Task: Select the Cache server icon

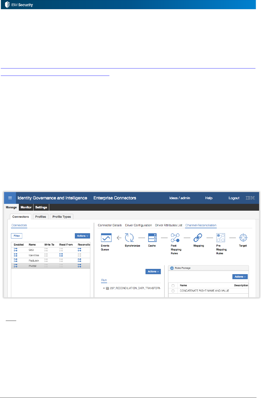Action: [152, 238]
